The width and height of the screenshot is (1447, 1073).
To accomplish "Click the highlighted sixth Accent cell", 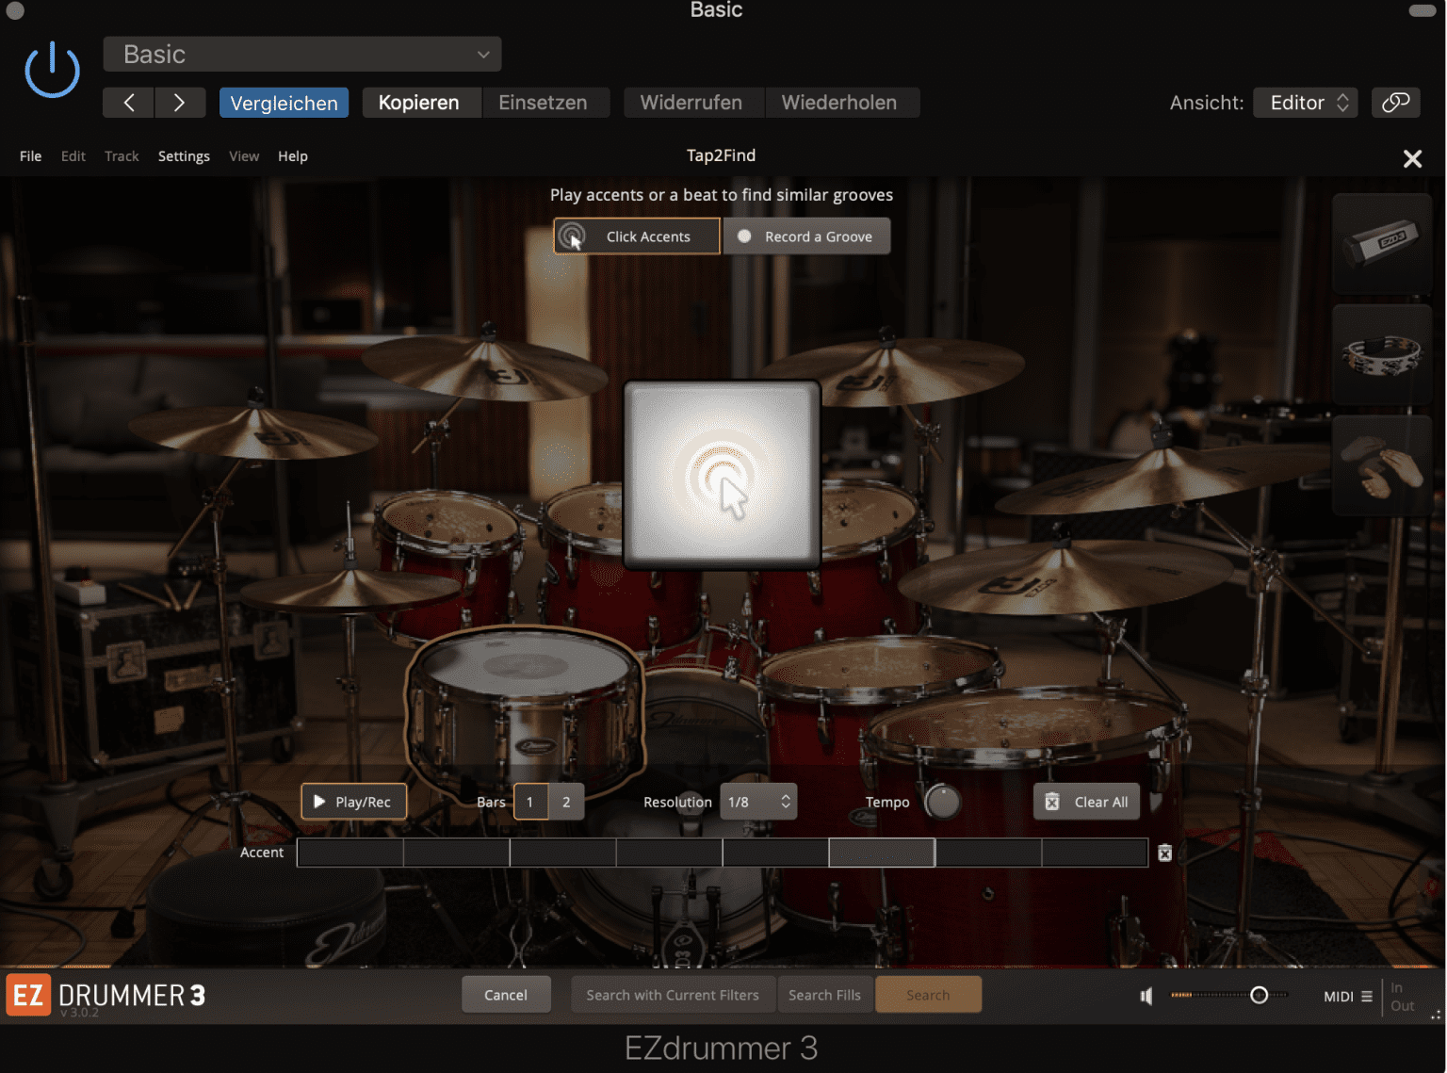I will click(882, 853).
